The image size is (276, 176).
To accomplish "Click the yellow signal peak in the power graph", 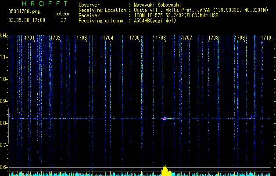I will [x=166, y=170].
